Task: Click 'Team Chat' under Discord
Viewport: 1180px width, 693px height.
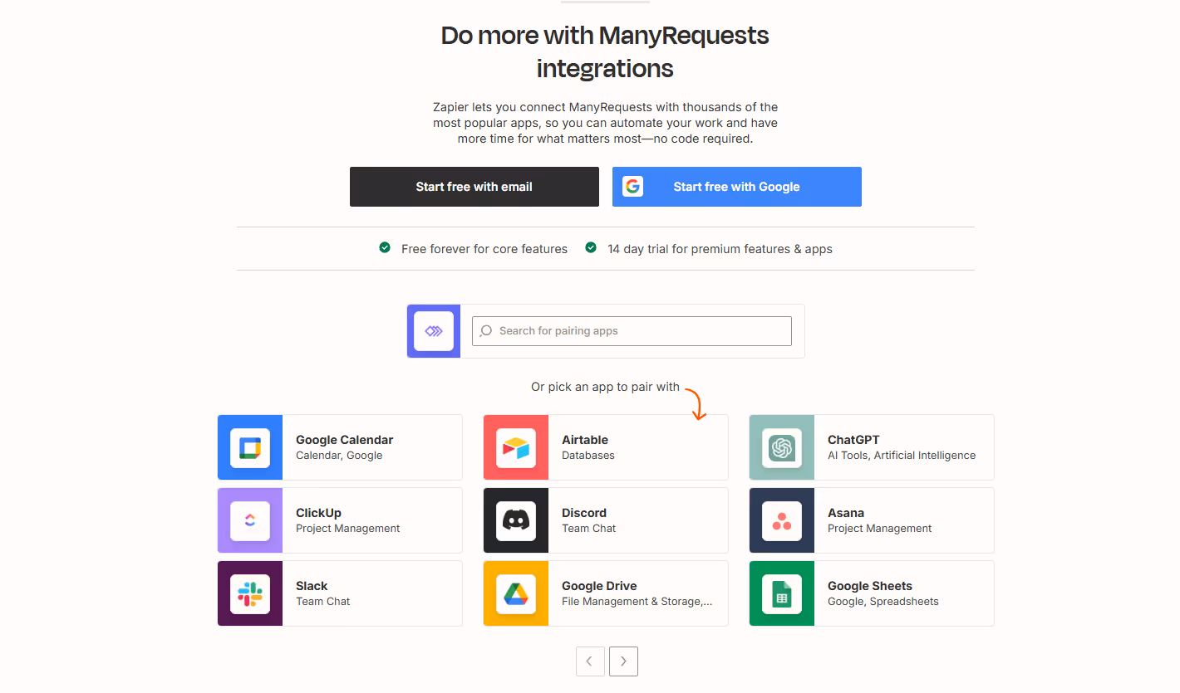Action: (589, 529)
